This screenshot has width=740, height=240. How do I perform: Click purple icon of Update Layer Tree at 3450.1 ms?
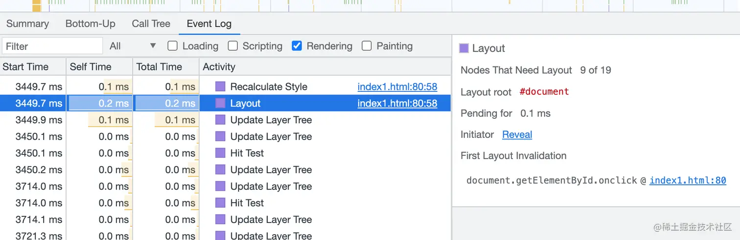coord(221,136)
